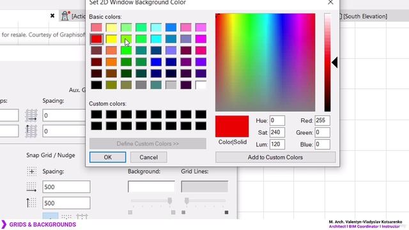The height and width of the screenshot is (230, 409).
Task: Click into the Blue value field
Action: [322, 144]
